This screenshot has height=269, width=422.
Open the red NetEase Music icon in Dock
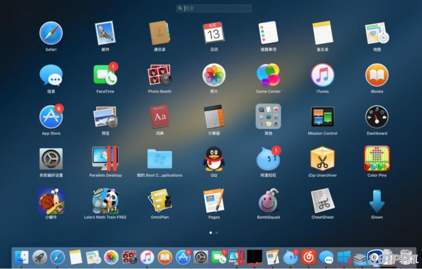308,257
